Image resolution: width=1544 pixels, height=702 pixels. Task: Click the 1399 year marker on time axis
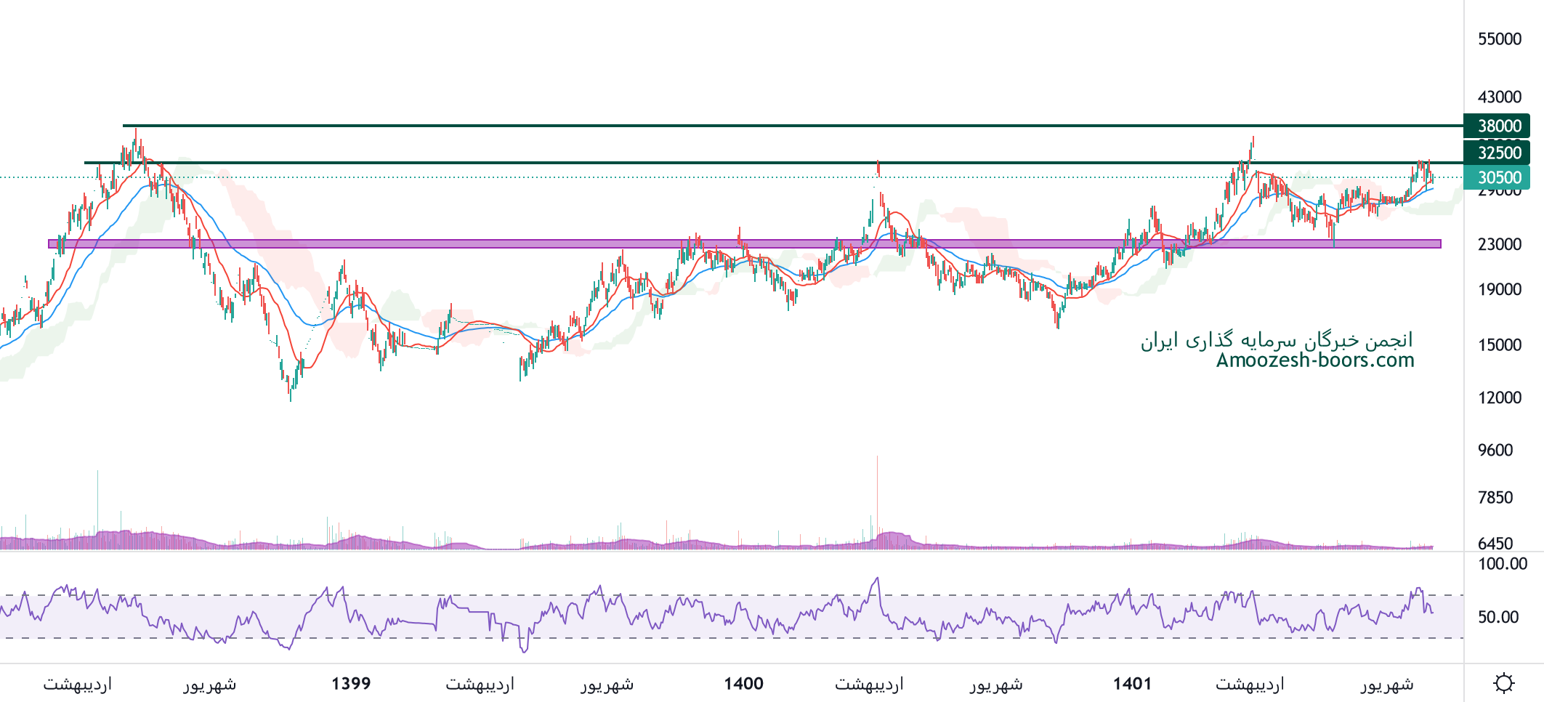click(x=351, y=684)
